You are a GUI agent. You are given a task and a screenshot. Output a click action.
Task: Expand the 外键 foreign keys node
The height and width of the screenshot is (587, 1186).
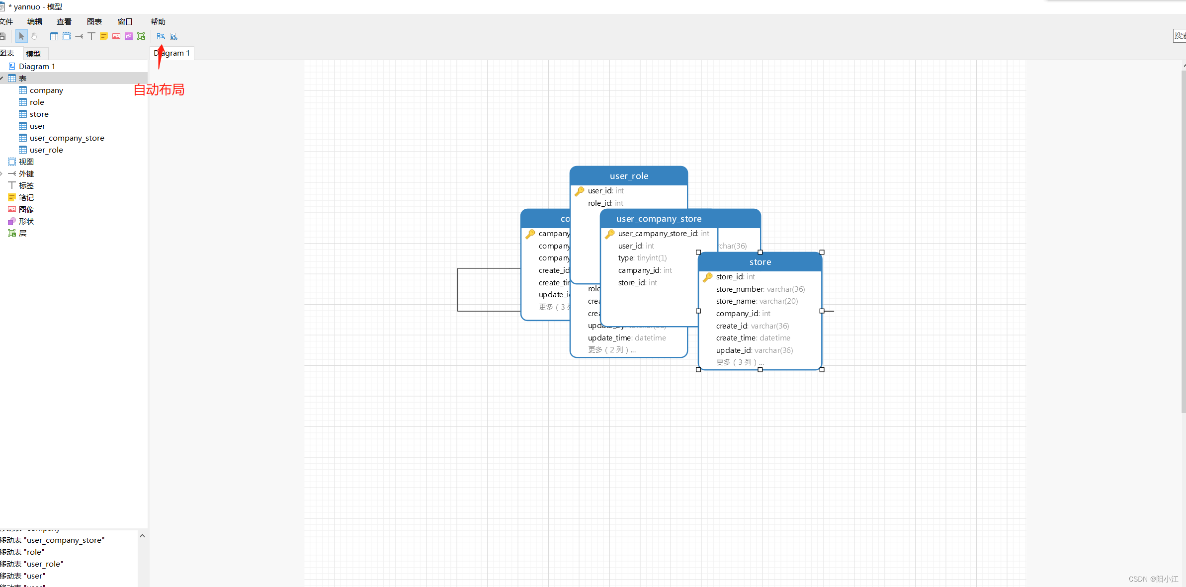[x=2, y=174]
